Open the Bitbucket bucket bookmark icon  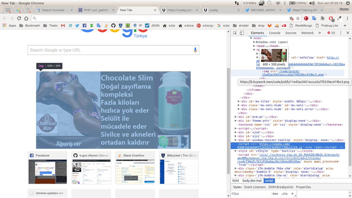click(121, 26)
